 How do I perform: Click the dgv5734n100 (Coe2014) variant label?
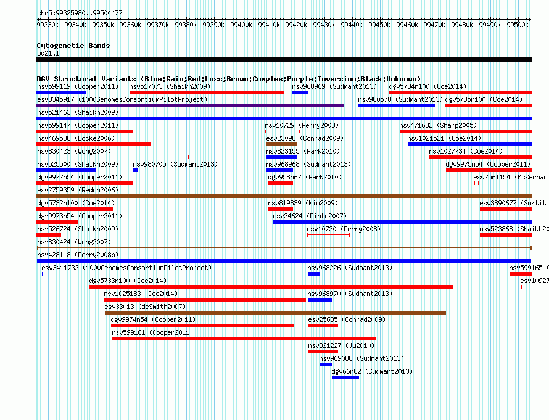click(x=427, y=86)
